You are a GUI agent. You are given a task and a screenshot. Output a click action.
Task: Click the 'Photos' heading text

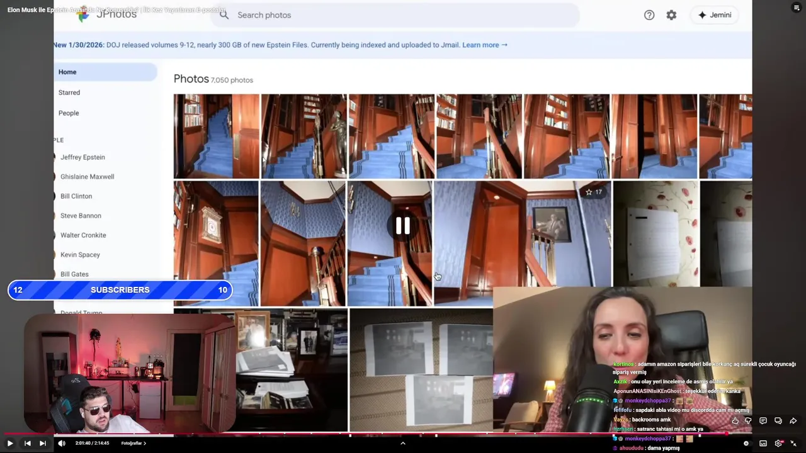pos(191,79)
